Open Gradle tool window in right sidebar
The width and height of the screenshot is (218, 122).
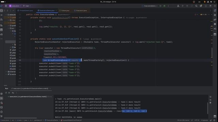[215, 20]
